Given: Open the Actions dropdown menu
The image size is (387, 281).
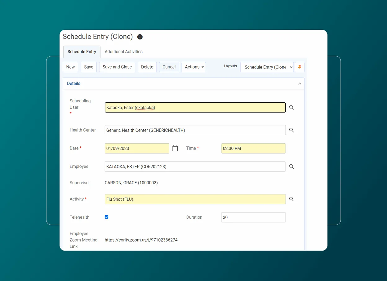Looking at the screenshot, I should click(x=193, y=67).
